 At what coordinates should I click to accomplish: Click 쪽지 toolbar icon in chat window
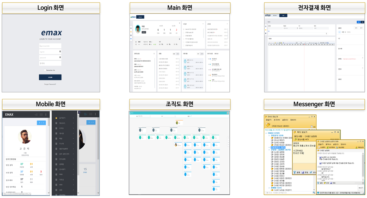pyautogui.click(x=322, y=147)
